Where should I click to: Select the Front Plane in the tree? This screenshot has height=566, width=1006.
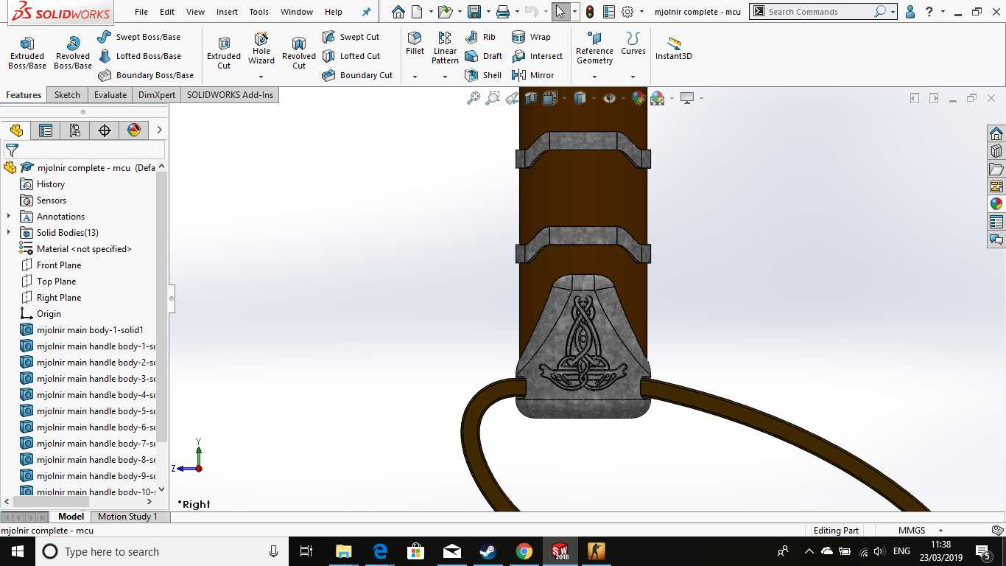click(59, 265)
